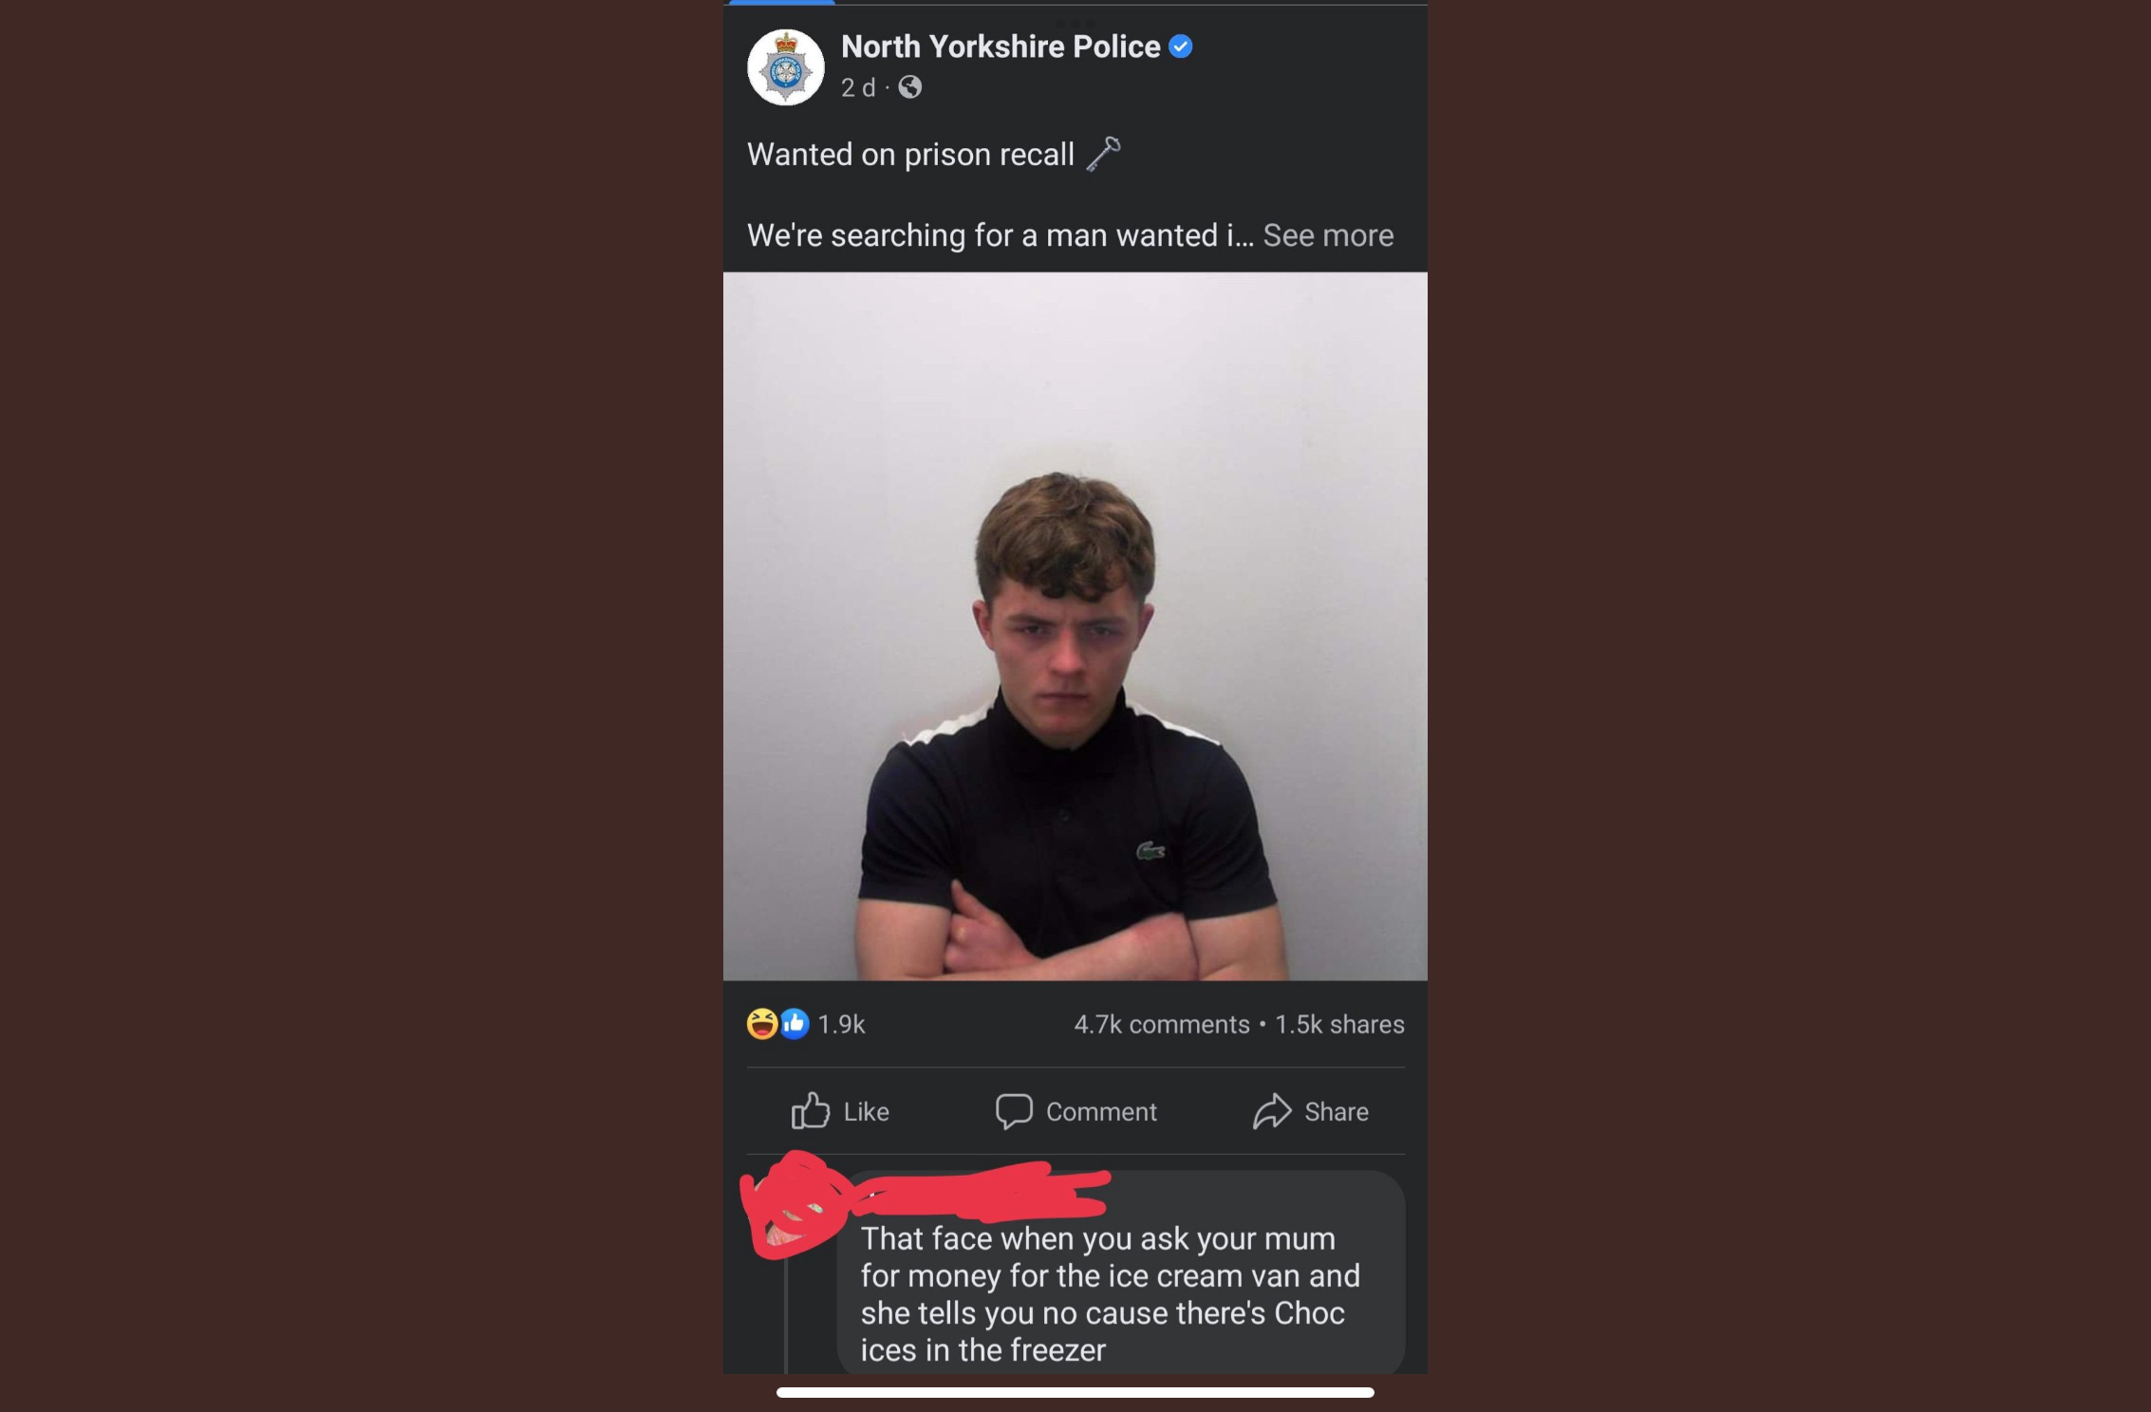View the 1.9k reactions list
The width and height of the screenshot is (2151, 1412).
pyautogui.click(x=841, y=1025)
